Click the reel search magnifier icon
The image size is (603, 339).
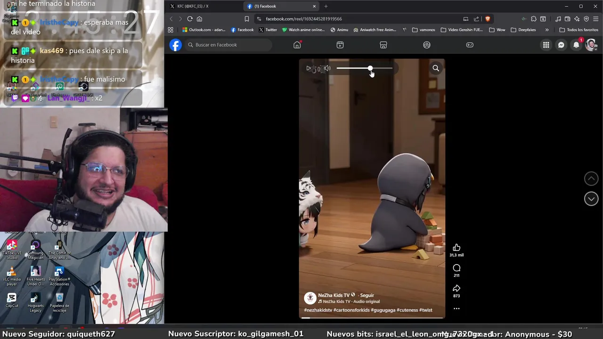[436, 68]
